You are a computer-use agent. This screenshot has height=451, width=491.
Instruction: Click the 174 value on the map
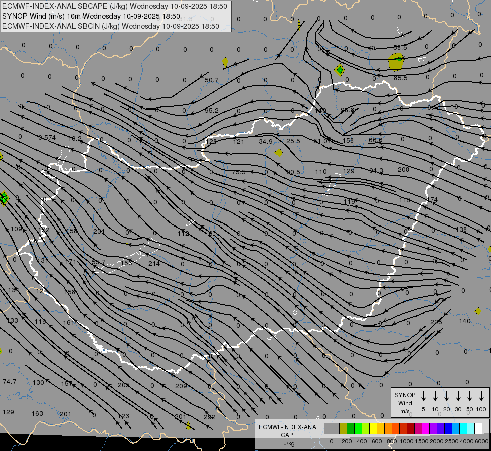[432, 199]
